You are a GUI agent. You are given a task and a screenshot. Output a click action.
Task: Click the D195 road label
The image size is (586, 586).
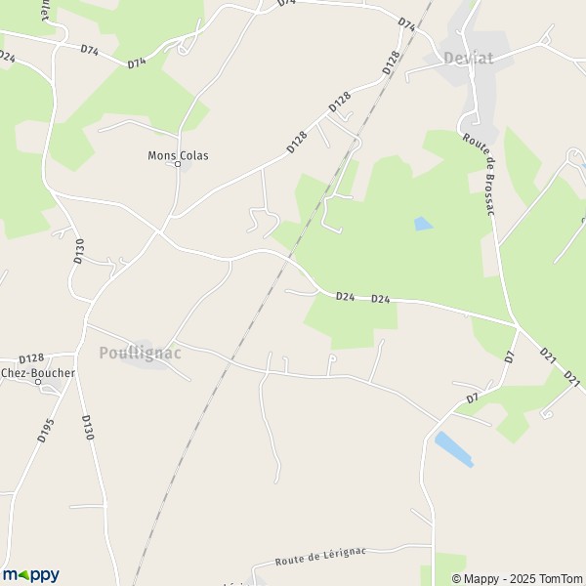pos(46,431)
